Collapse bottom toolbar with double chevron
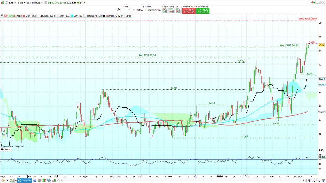Screen dimensions: 326x183 [58, 181]
